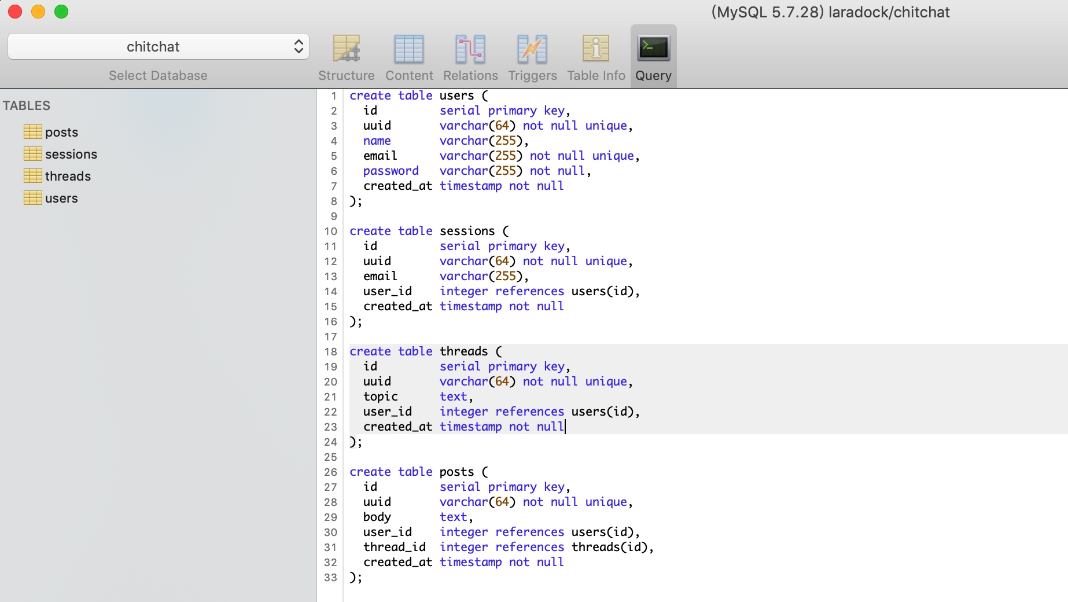The height and width of the screenshot is (602, 1068).
Task: Click 'email' column on line 5
Action: [x=381, y=156]
